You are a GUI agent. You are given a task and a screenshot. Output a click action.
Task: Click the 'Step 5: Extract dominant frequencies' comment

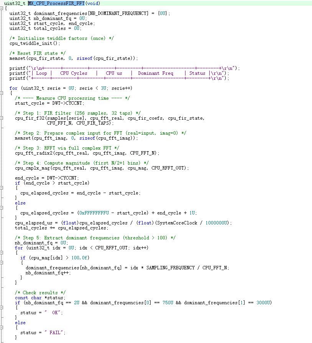tap(95, 238)
